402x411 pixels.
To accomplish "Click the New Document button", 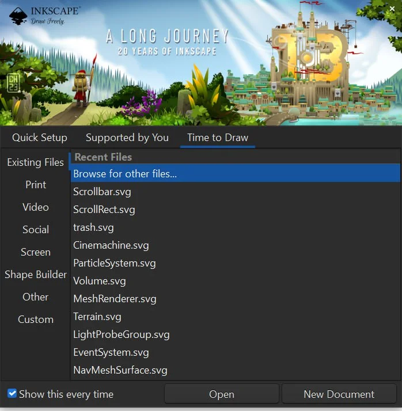I will (339, 394).
